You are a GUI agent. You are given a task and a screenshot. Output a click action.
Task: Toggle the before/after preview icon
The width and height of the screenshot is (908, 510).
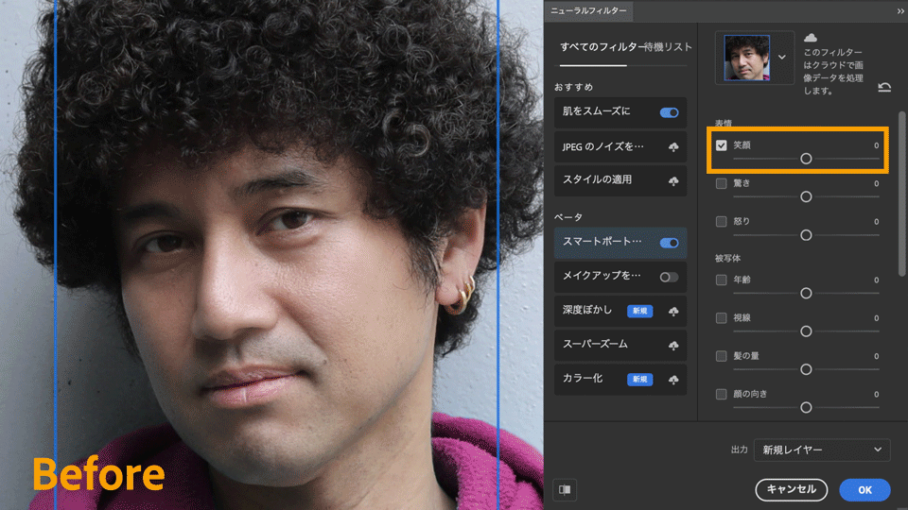click(x=565, y=490)
